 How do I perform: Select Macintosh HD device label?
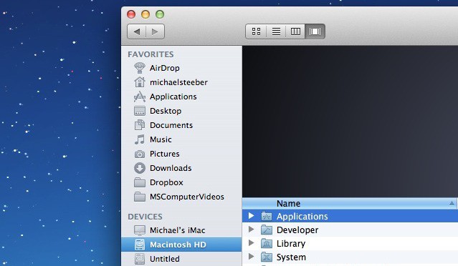click(x=178, y=245)
